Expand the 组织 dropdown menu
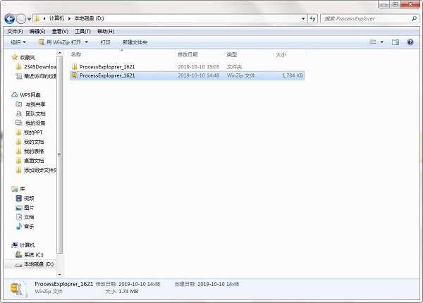The width and height of the screenshot is (423, 303). click(x=20, y=42)
